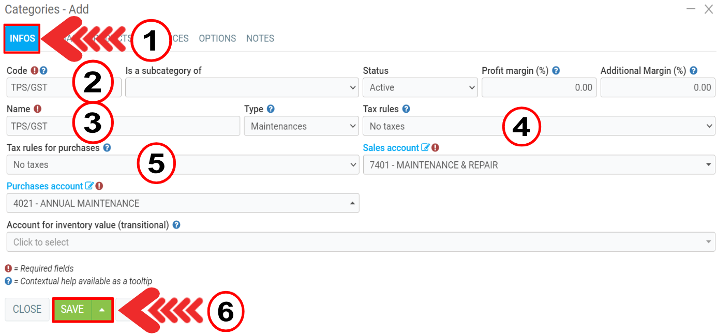This screenshot has width=717, height=335.
Task: Click the Profit margin help tooltip icon
Action: coord(556,71)
